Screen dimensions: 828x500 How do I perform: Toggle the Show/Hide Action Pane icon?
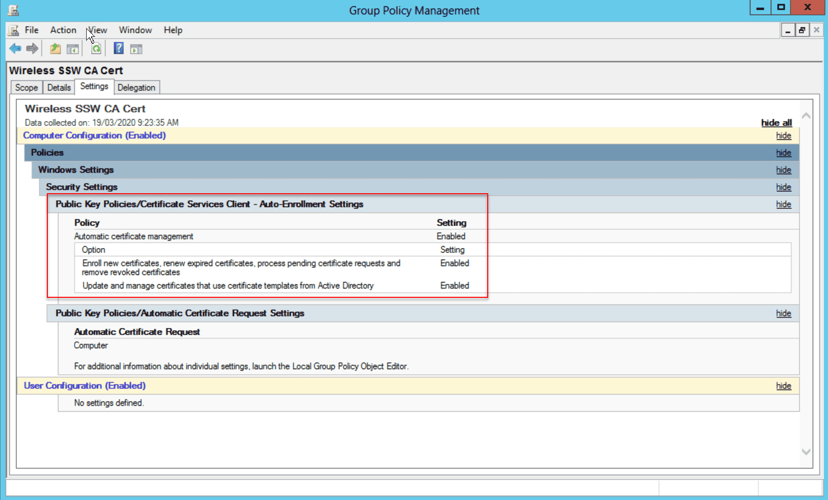(136, 49)
